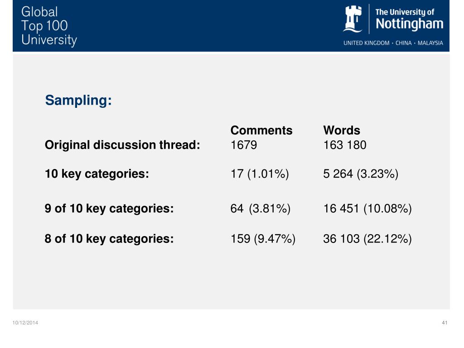Click the slide number 41
The image size is (464, 348).
pyautogui.click(x=445, y=323)
